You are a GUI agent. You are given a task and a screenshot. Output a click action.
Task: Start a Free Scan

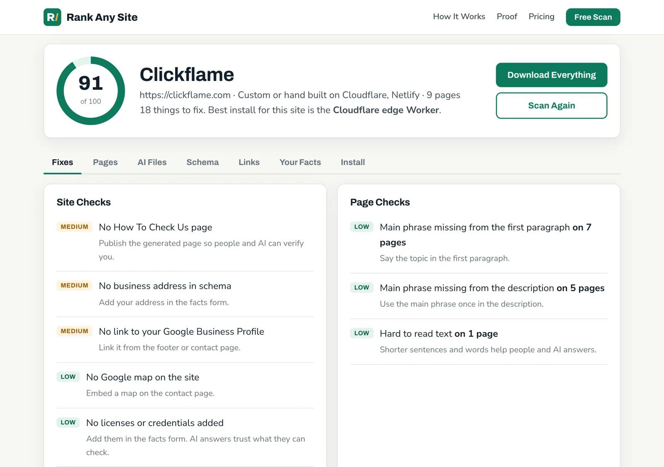pos(593,17)
